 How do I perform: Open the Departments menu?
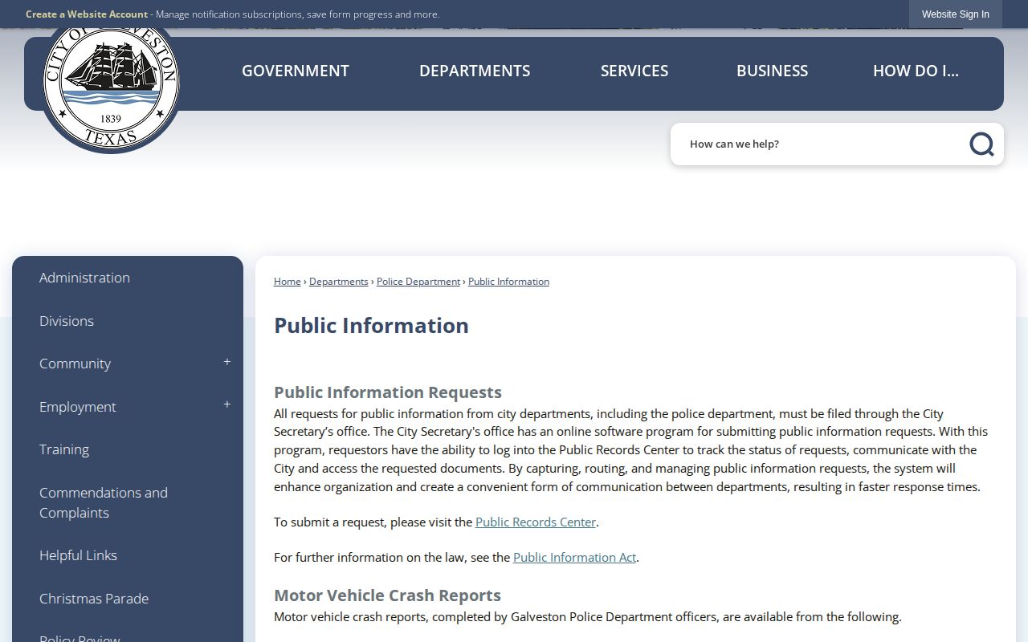pos(475,71)
